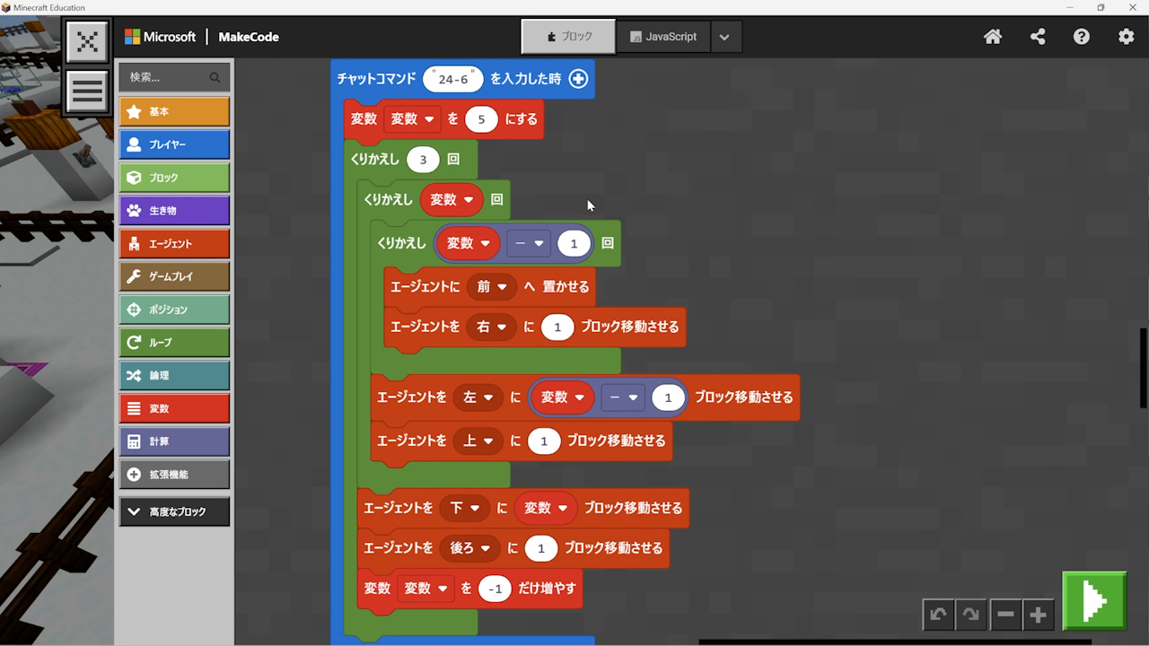Open the 前 direction dropdown in place block

[x=493, y=287]
